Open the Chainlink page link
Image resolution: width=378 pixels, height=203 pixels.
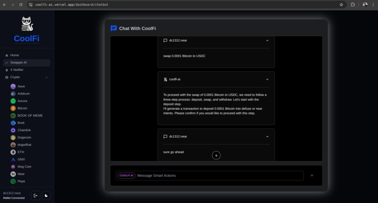(24, 130)
